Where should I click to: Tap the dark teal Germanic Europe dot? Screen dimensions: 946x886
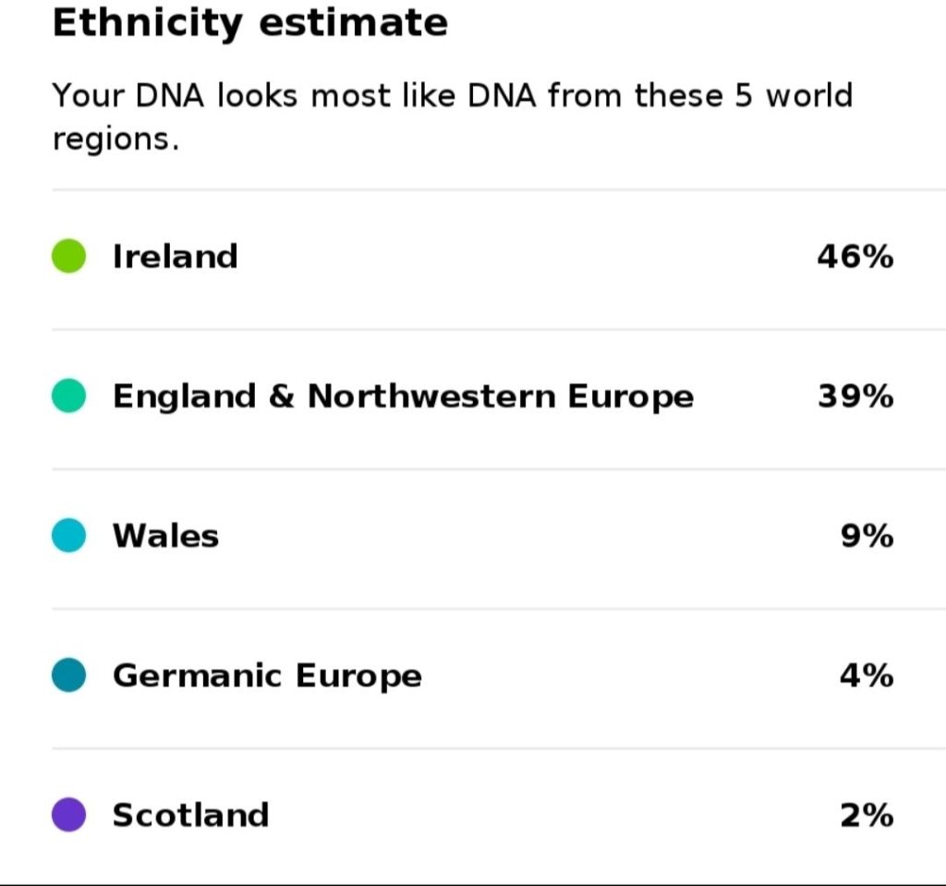[x=69, y=675]
